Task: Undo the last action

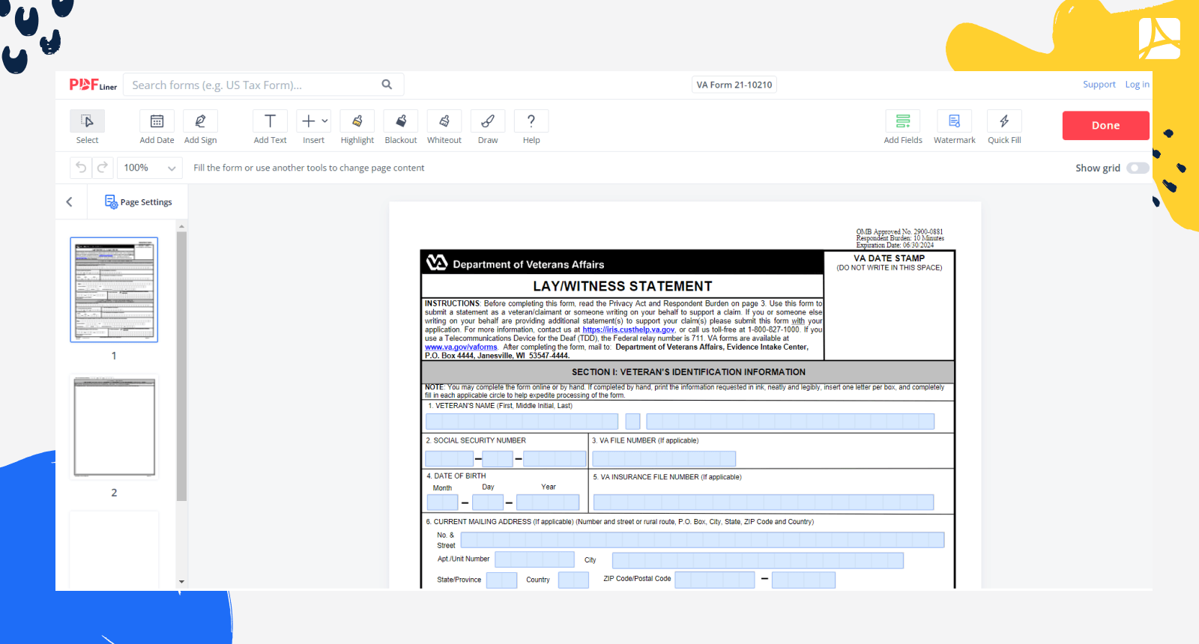Action: [81, 168]
